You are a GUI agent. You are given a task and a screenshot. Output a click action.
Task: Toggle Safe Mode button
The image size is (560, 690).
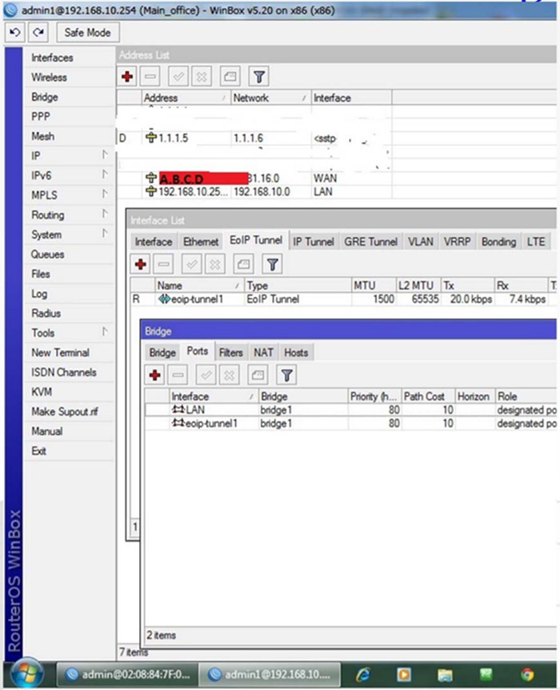coord(87,33)
